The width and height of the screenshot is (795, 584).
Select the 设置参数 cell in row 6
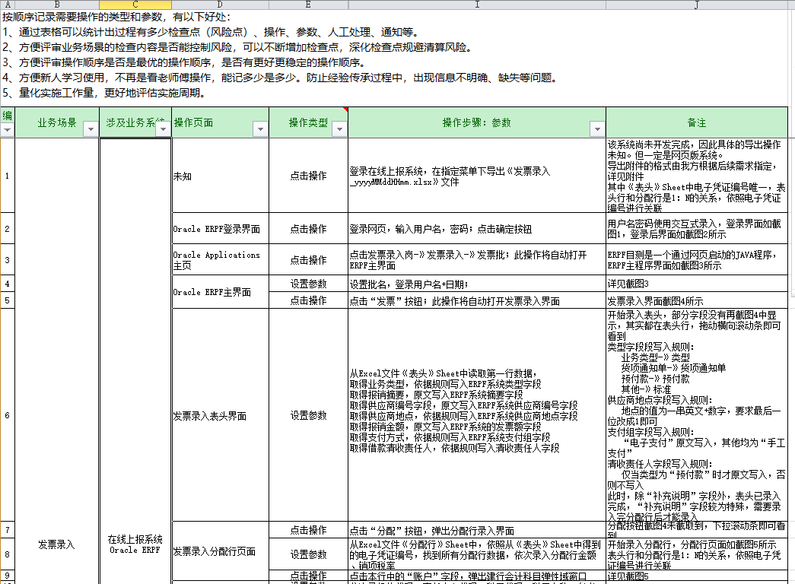(308, 416)
